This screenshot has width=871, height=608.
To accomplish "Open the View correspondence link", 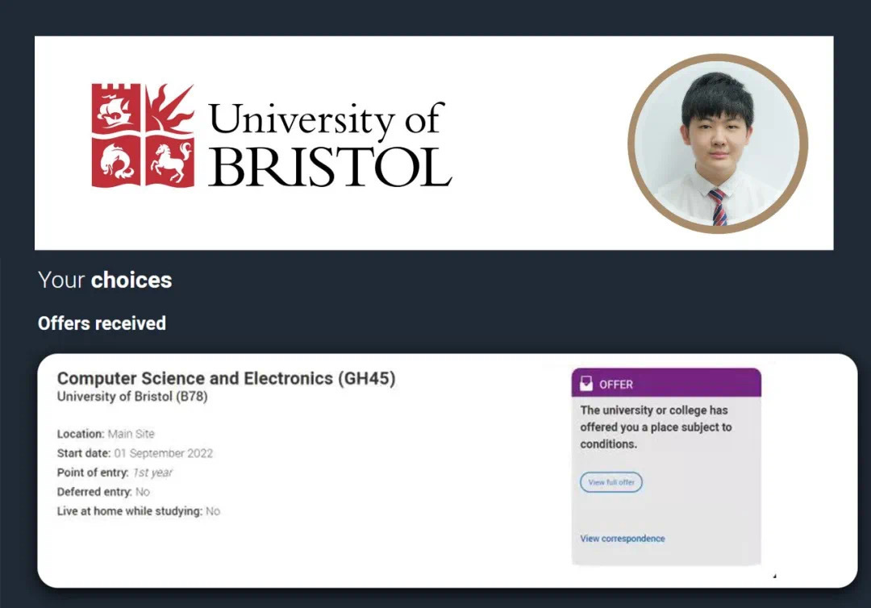I will (622, 539).
